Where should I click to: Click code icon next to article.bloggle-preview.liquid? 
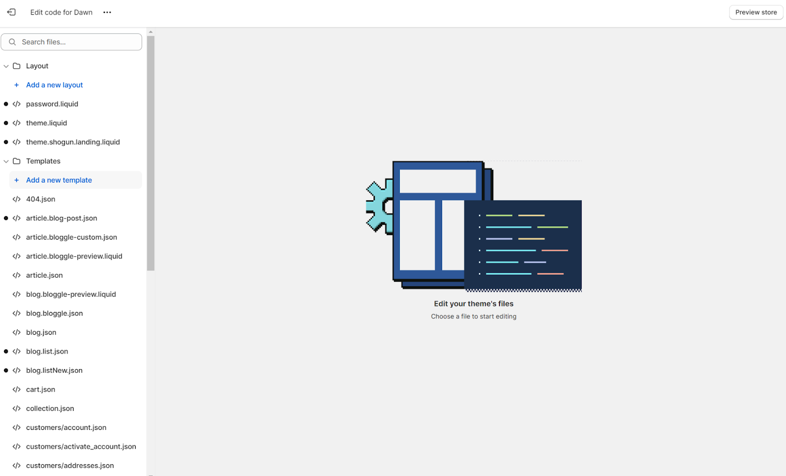[x=17, y=256]
